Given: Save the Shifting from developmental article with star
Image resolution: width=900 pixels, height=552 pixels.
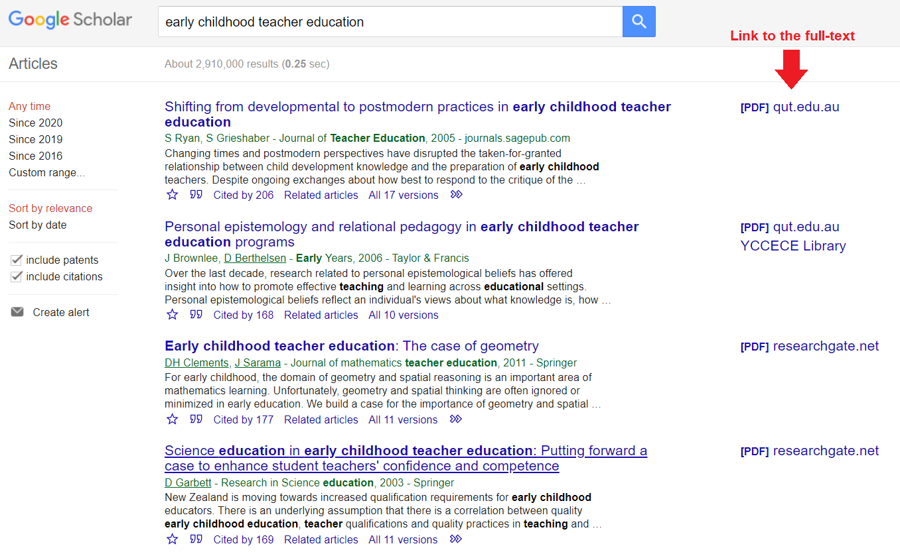Looking at the screenshot, I should click(173, 195).
